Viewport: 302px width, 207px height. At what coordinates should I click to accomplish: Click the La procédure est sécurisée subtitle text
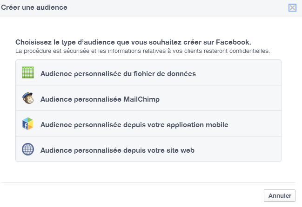click(143, 51)
